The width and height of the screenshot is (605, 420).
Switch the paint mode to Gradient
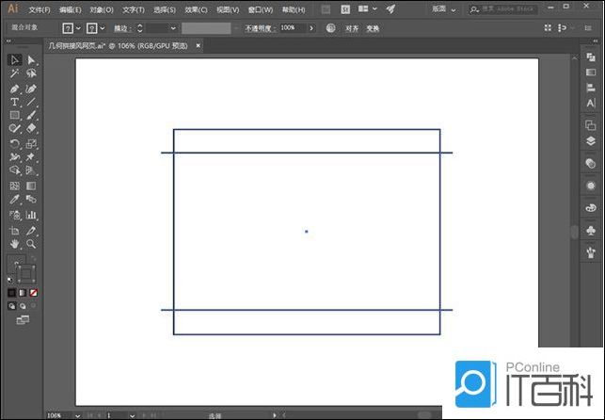pos(23,292)
